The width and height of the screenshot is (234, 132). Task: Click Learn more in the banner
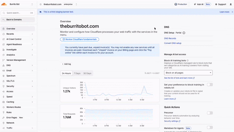coord(224,12)
